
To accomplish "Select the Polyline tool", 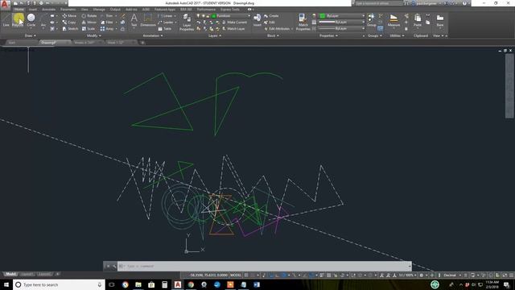I will click(x=18, y=19).
